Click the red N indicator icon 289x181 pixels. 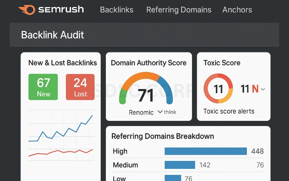point(255,89)
